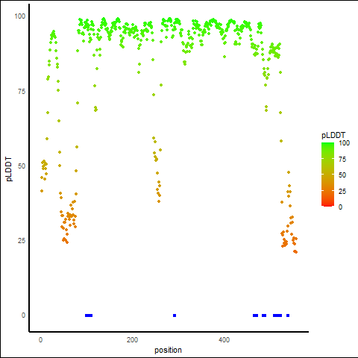Click the legend label 100
This screenshot has width=358, height=358.
click(344, 143)
